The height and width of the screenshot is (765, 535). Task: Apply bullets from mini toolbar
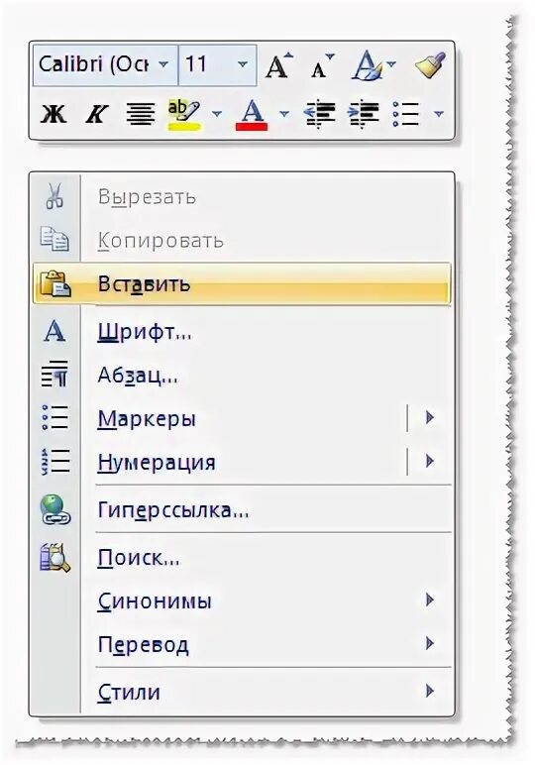pyautogui.click(x=406, y=114)
